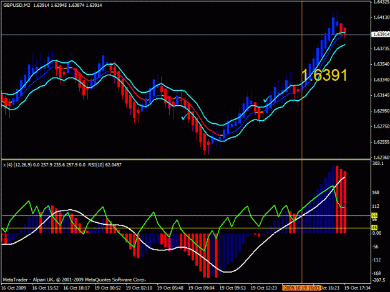
Task: Click the large yellow 1.6391 price label
Action: click(x=324, y=75)
